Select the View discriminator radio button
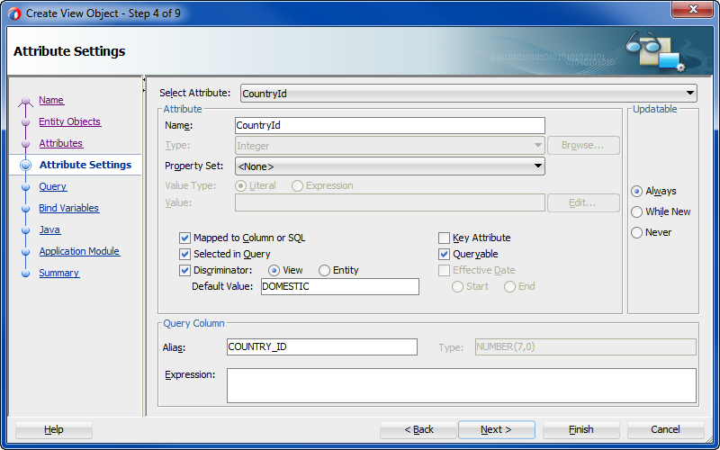The image size is (720, 450). (x=274, y=271)
